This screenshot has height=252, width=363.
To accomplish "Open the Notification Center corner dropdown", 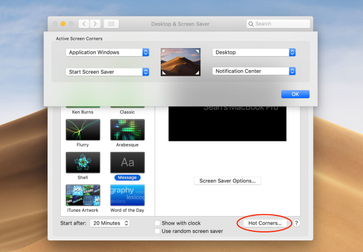I will coord(254,71).
